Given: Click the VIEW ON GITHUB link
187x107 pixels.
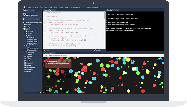Looking at the screenshot, I should (56, 66).
